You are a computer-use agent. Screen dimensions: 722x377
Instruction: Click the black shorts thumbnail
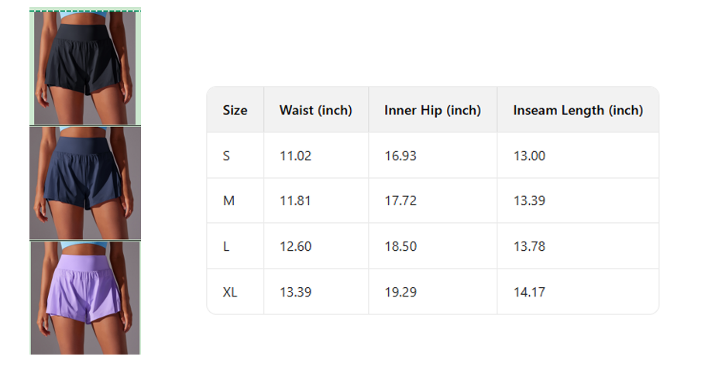click(85, 67)
